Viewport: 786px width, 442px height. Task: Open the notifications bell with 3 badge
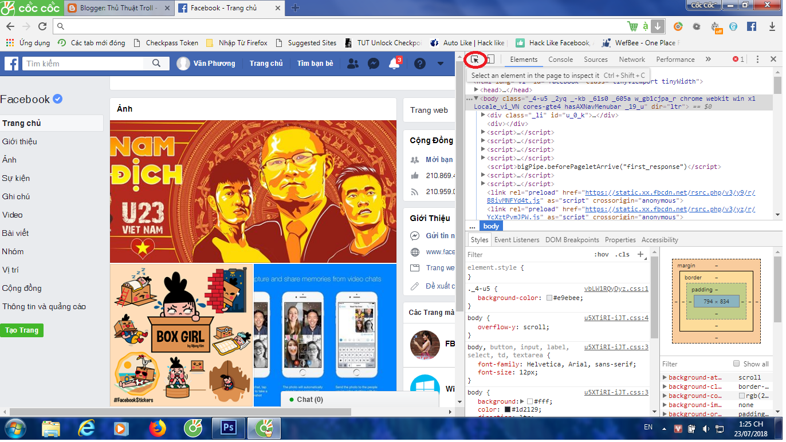(394, 64)
